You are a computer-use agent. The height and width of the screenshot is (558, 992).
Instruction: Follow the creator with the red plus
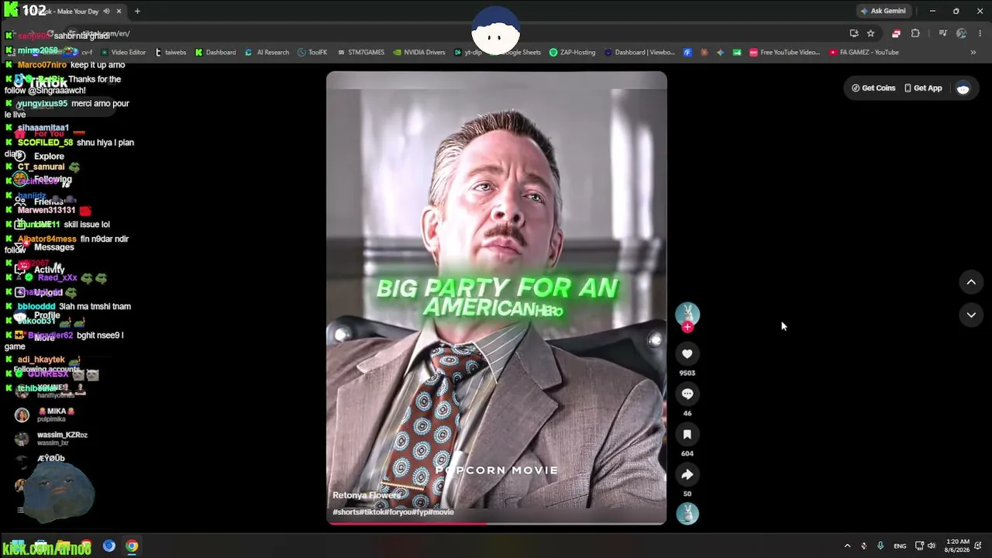687,327
